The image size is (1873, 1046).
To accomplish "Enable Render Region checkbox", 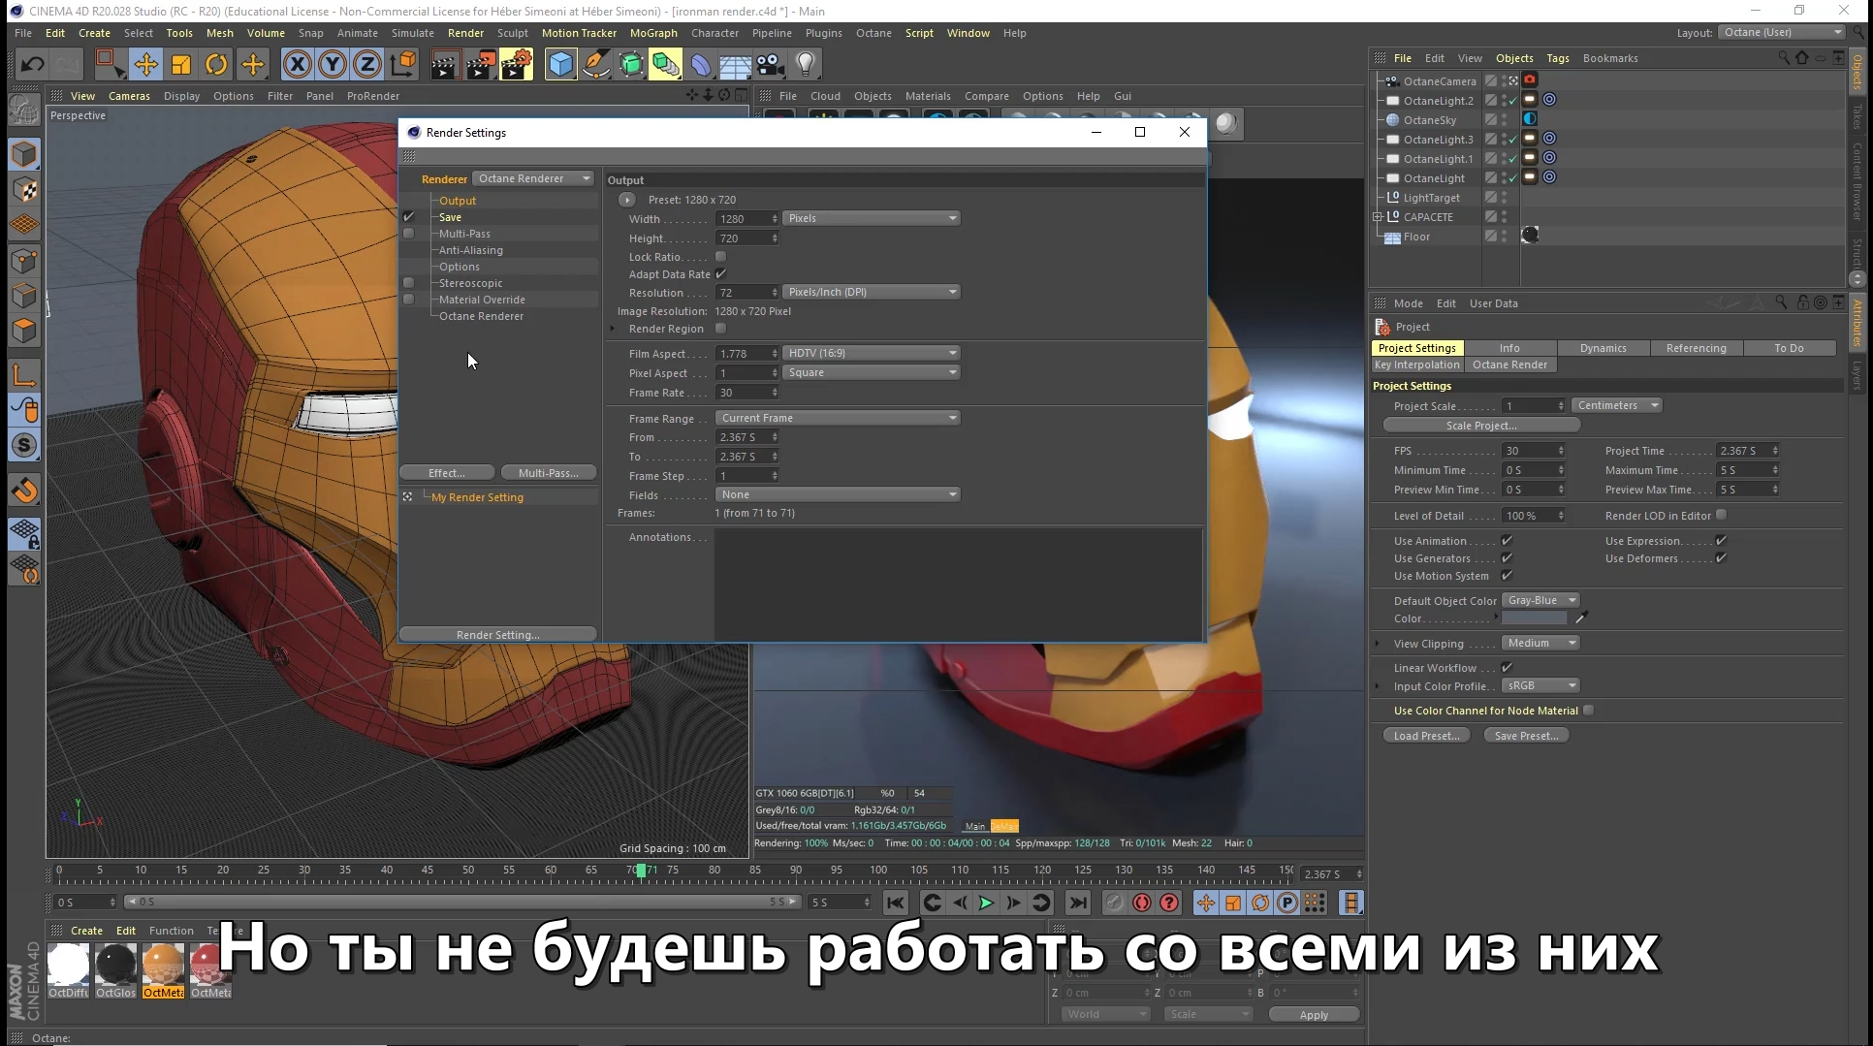I will click(720, 329).
